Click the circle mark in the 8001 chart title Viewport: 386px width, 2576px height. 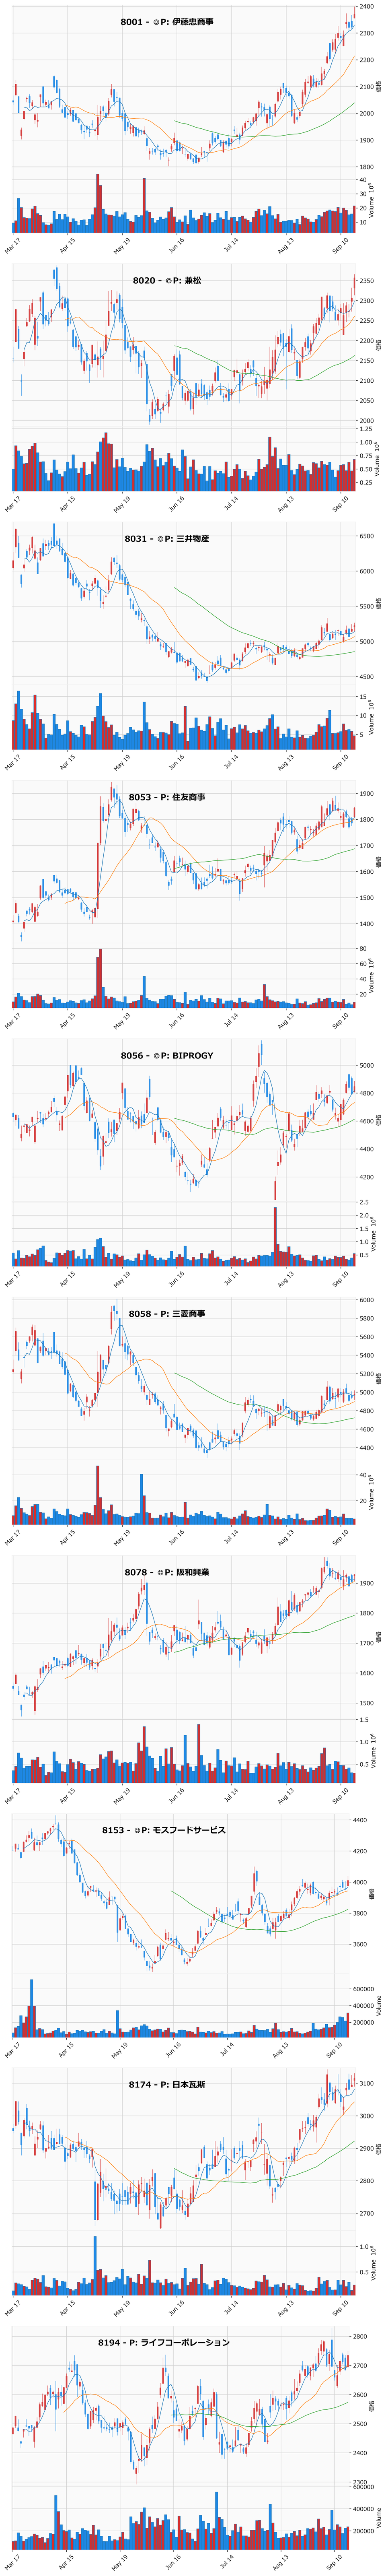pos(156,22)
